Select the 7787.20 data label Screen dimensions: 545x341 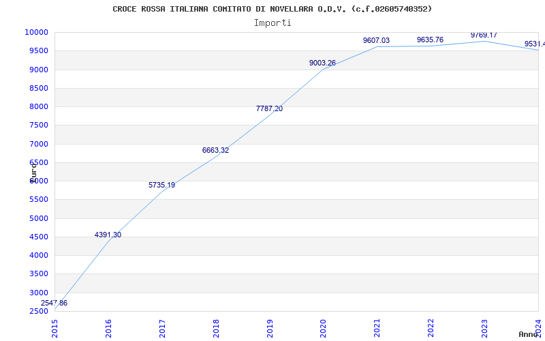pos(269,108)
